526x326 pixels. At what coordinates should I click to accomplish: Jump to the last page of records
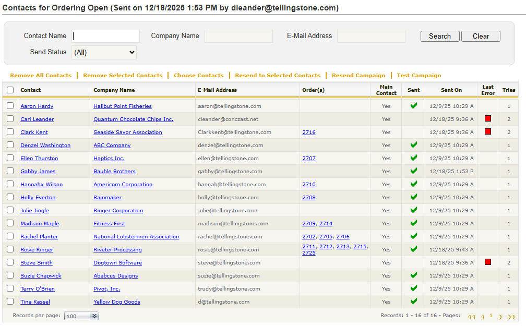pyautogui.click(x=511, y=317)
